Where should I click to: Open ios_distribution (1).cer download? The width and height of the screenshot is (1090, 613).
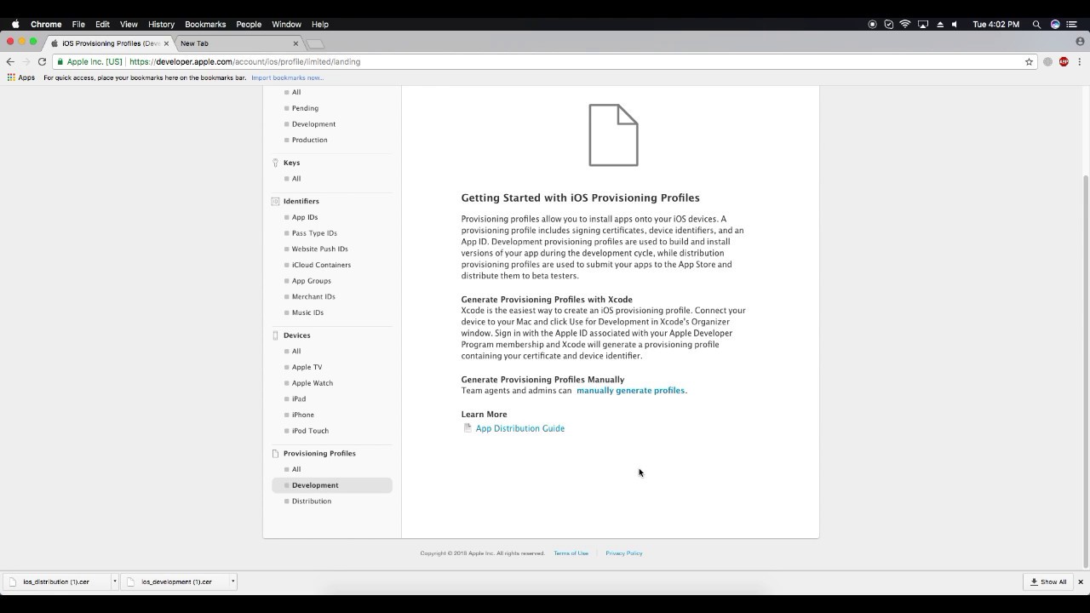click(56, 581)
